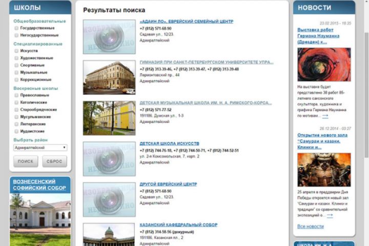The width and height of the screenshot is (369, 246).
Task: Open the Детская школа искусств link
Action: 170,143
